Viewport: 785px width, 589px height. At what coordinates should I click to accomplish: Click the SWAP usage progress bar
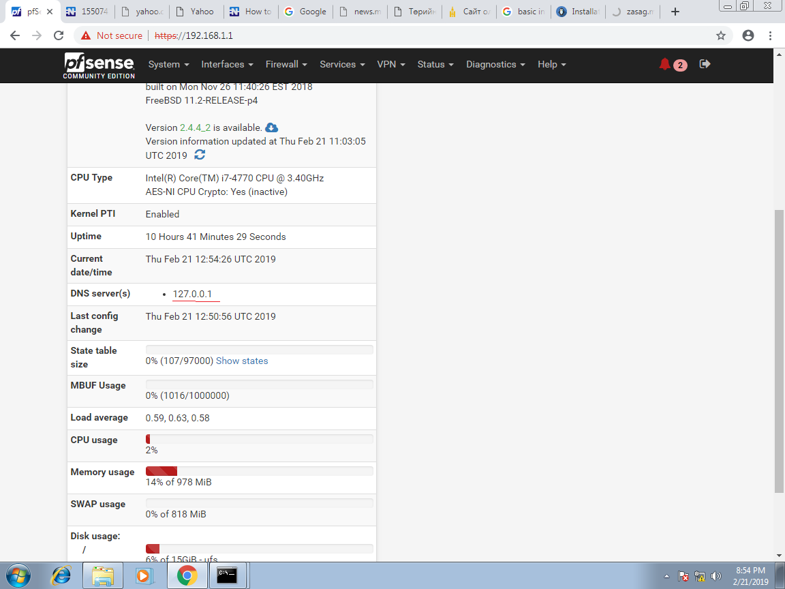click(x=260, y=503)
